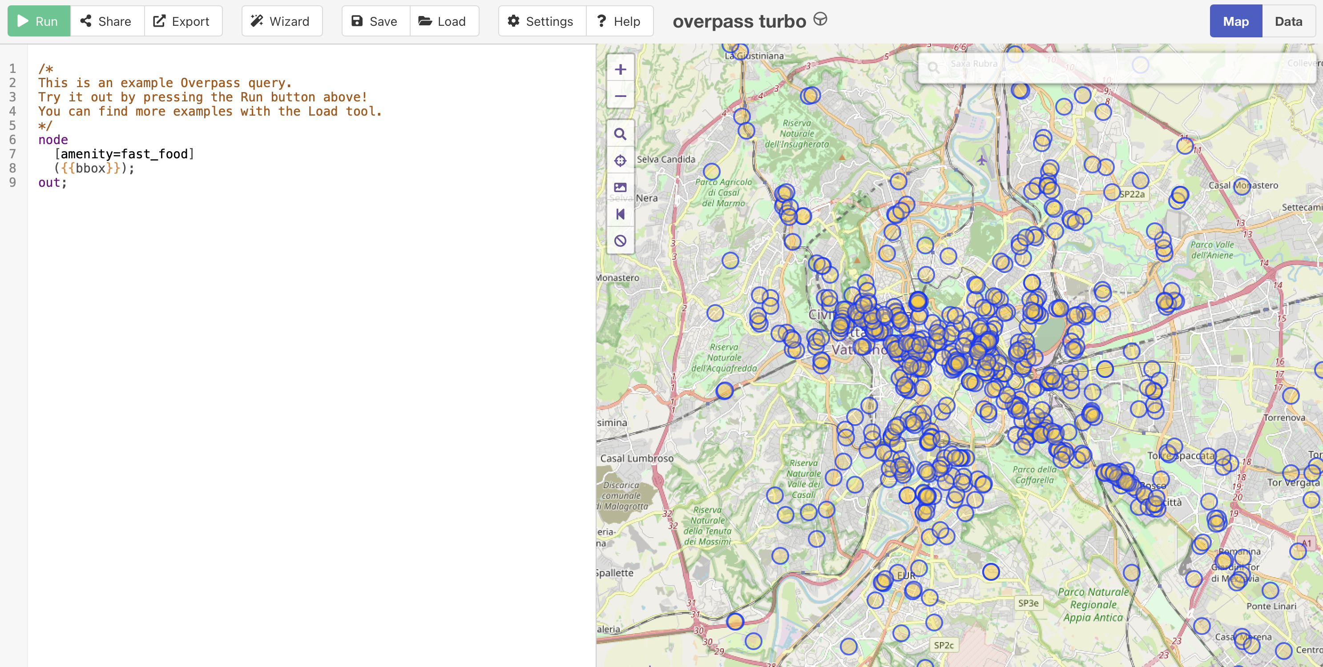
Task: Toggle the wide map view arrow icon
Action: [x=620, y=214]
